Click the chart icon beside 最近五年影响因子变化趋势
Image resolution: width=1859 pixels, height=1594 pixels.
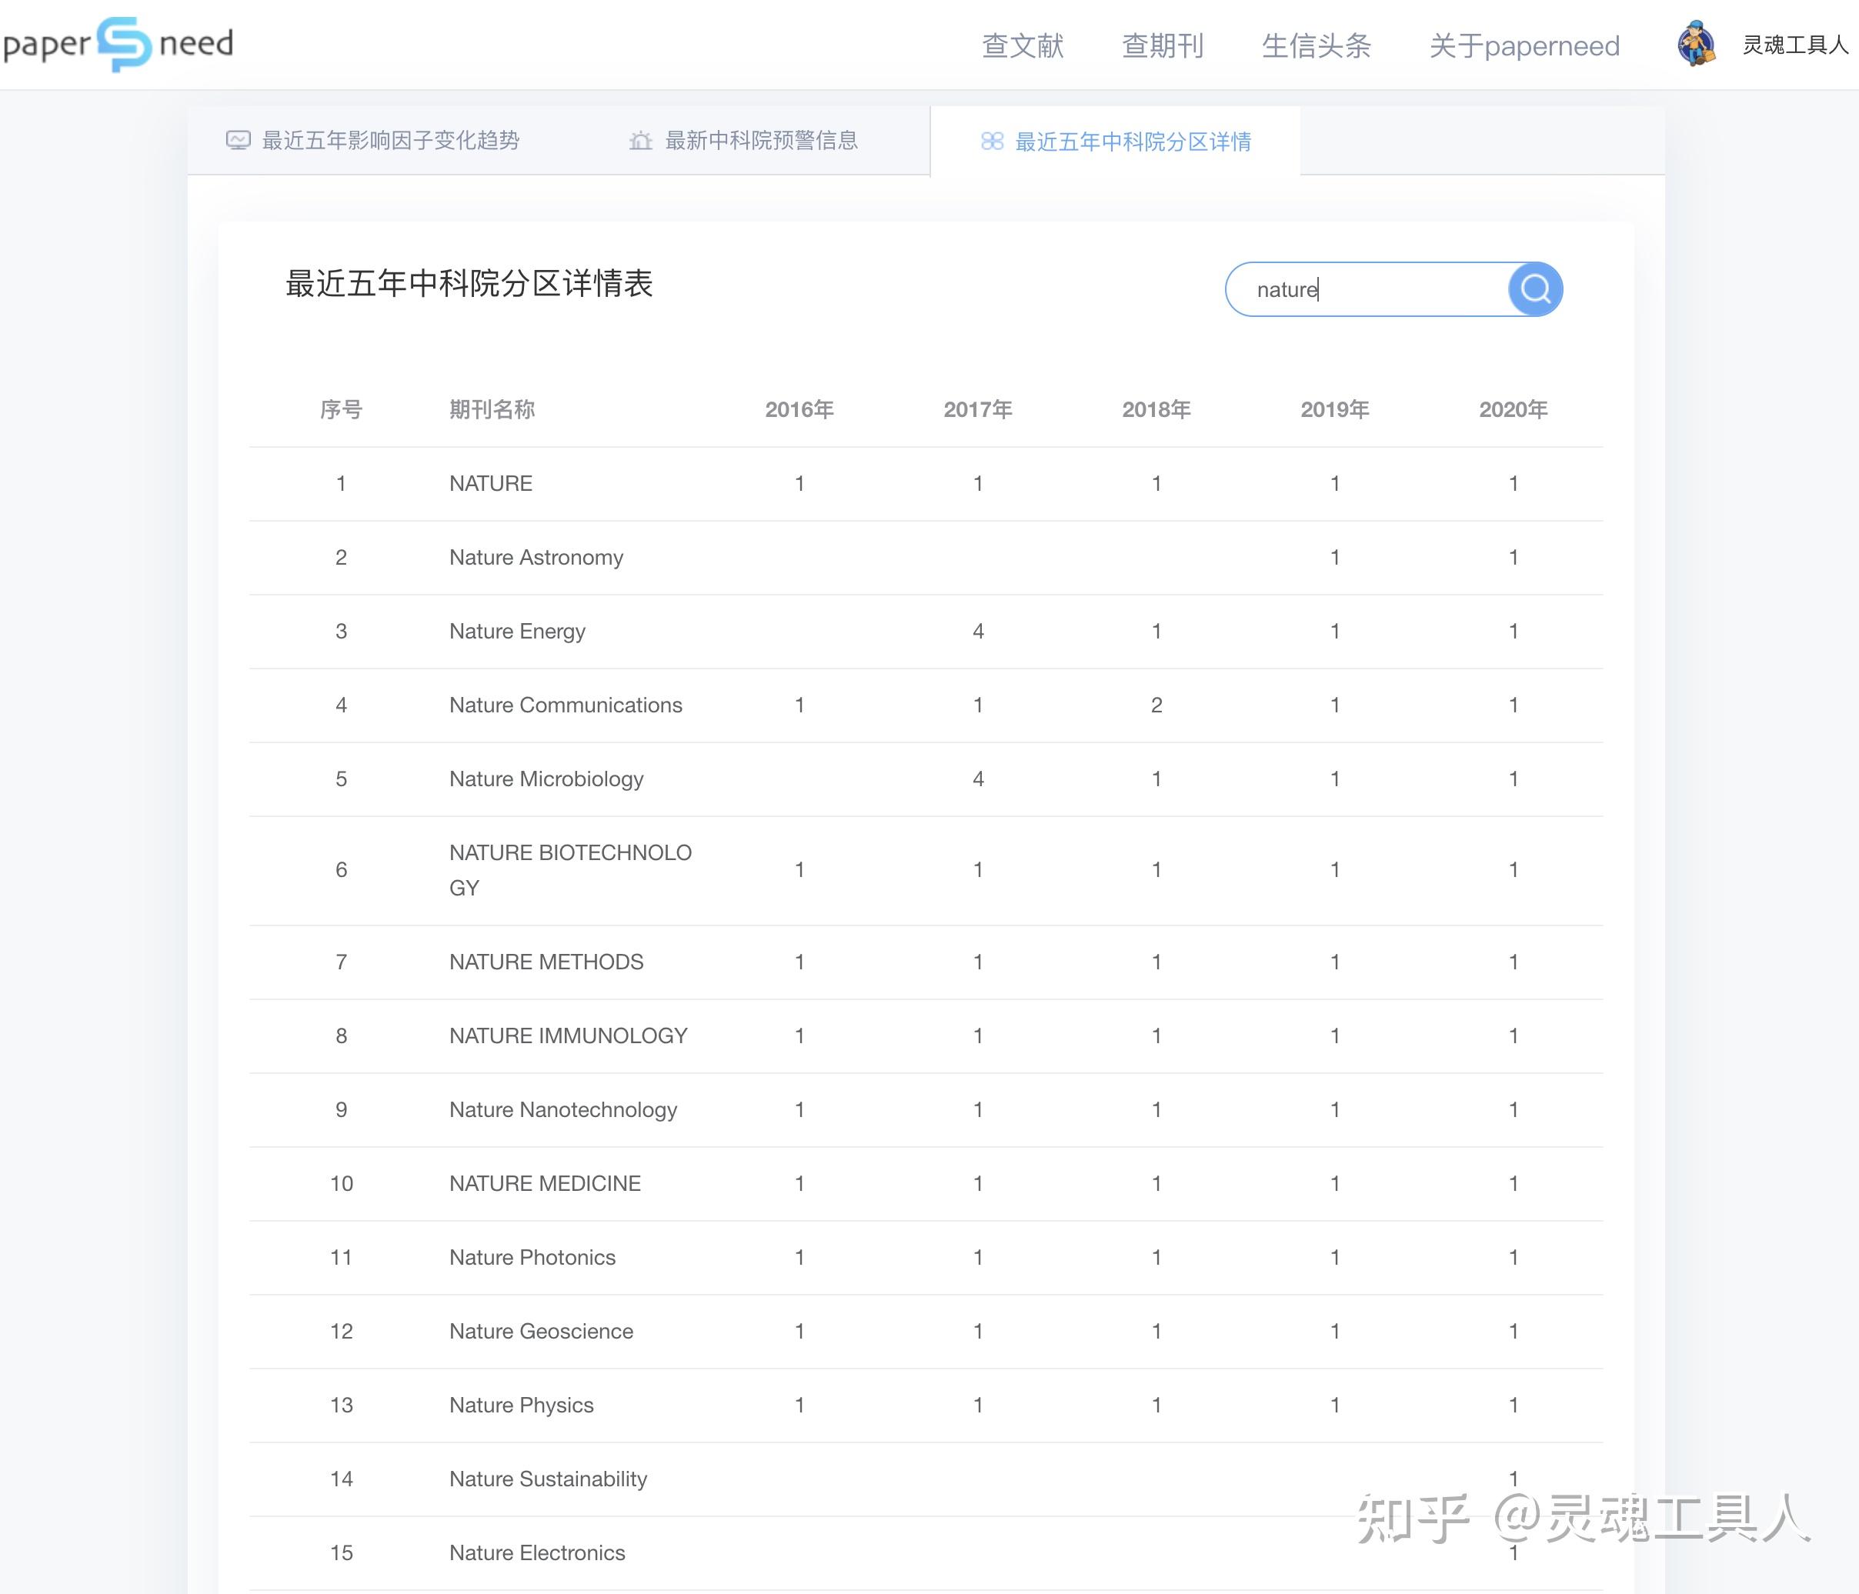click(x=238, y=141)
